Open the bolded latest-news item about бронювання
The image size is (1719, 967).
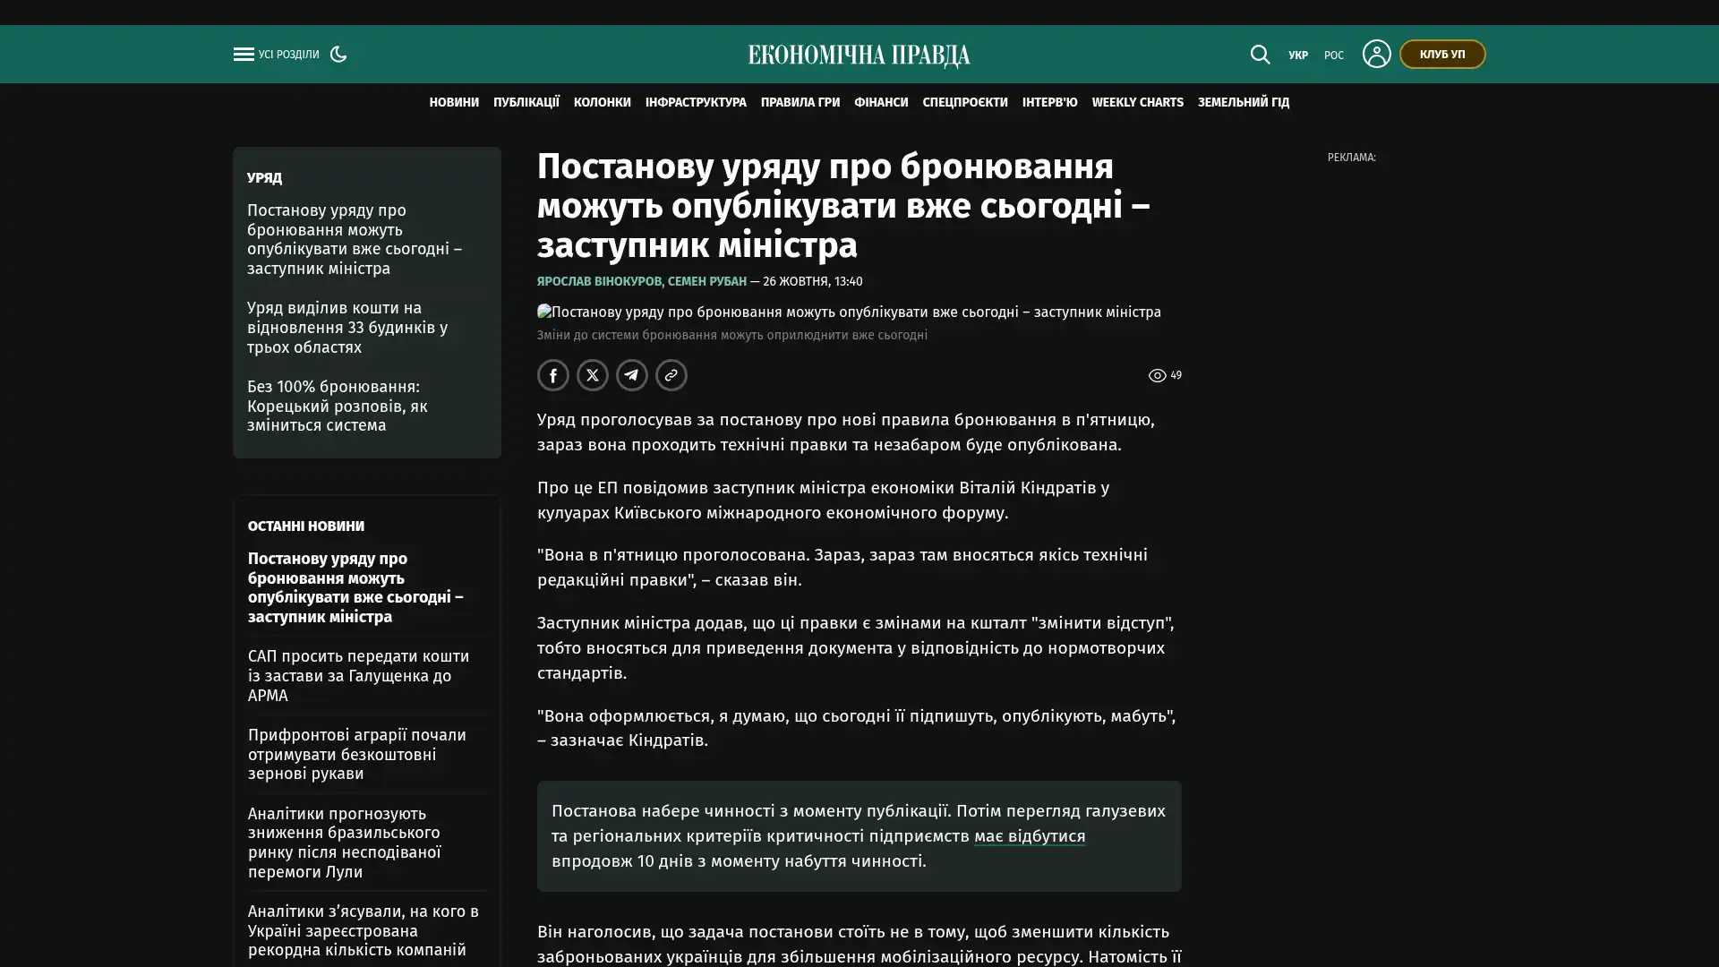[355, 588]
